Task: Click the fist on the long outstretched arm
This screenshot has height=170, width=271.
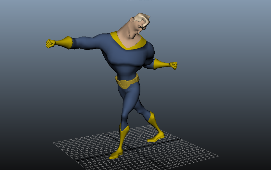Action: (50, 44)
